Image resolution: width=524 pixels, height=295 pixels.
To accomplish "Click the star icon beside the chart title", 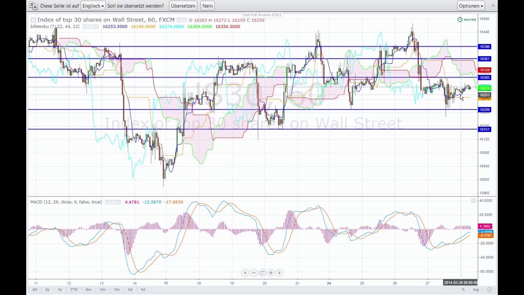I will (33, 20).
